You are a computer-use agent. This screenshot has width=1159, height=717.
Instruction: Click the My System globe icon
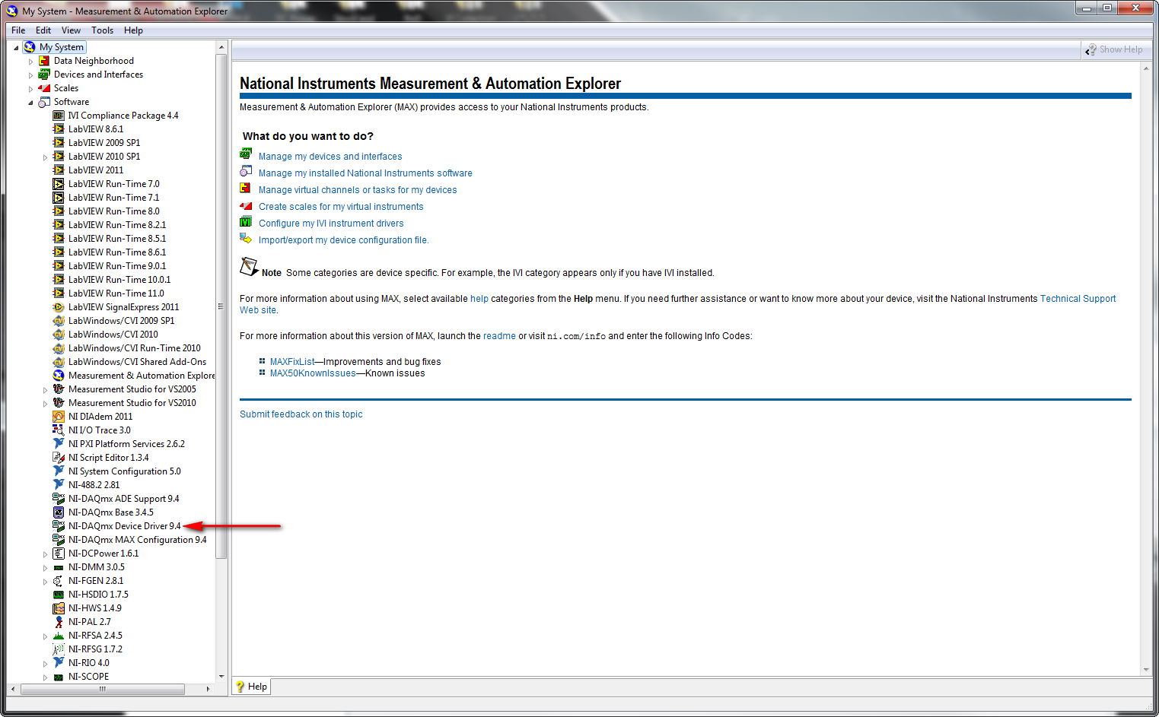[x=30, y=47]
